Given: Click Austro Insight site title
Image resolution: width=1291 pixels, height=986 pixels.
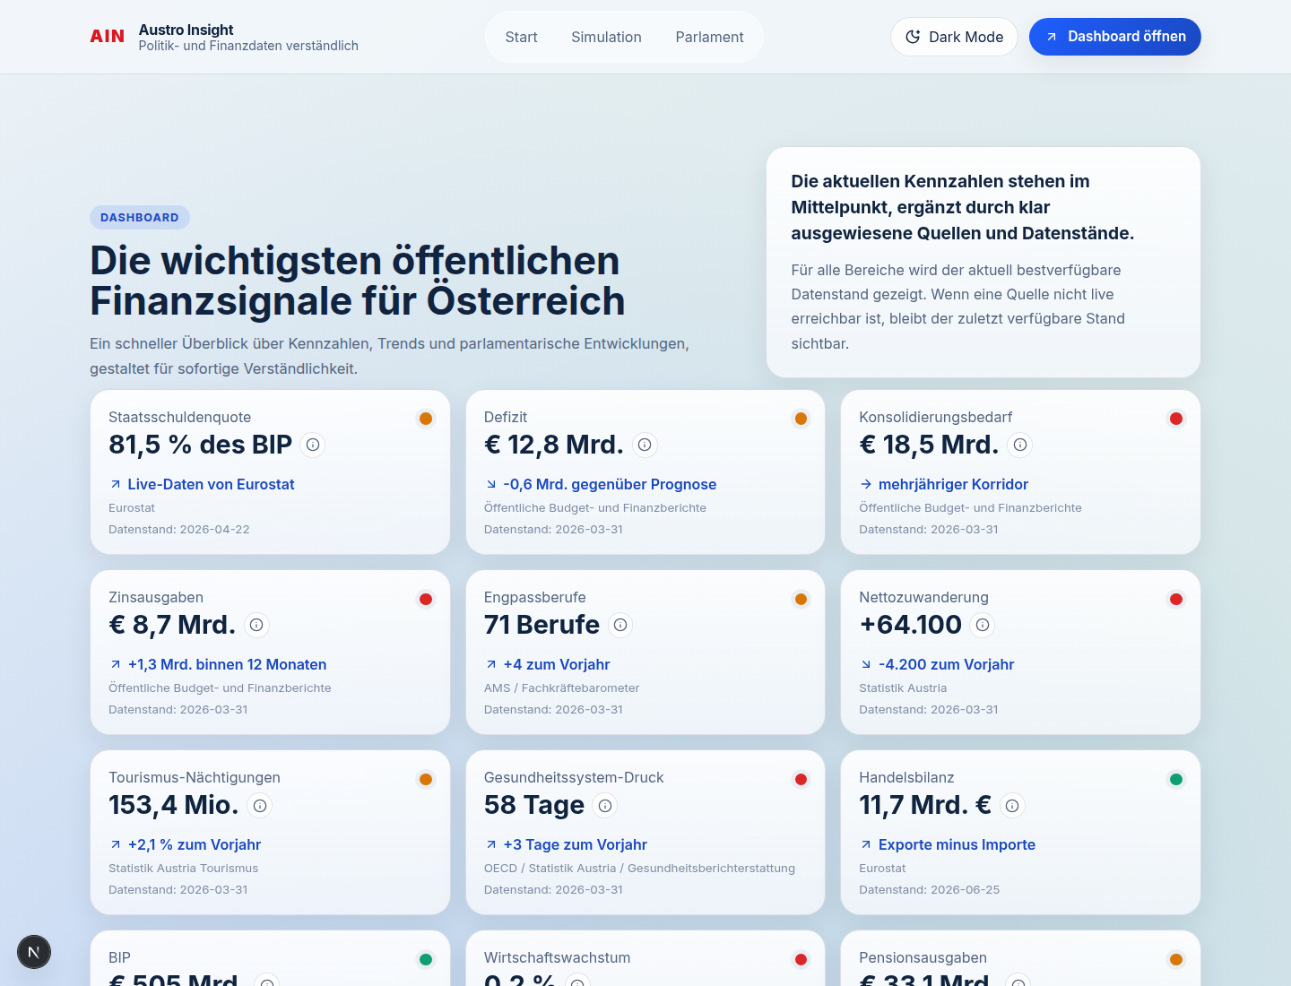Looking at the screenshot, I should pos(186,30).
